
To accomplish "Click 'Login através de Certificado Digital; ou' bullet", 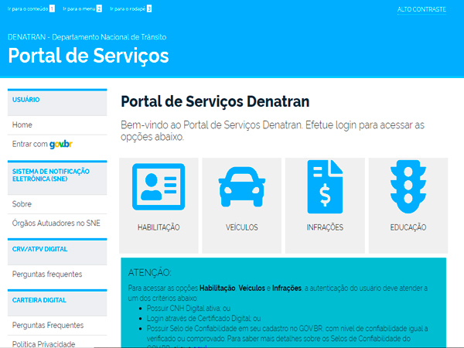I will (x=203, y=319).
